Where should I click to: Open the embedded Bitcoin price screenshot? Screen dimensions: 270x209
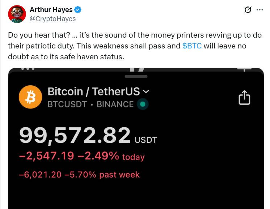point(136,188)
